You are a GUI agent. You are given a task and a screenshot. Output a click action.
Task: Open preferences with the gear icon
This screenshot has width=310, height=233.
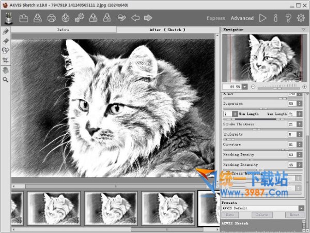click(x=301, y=18)
